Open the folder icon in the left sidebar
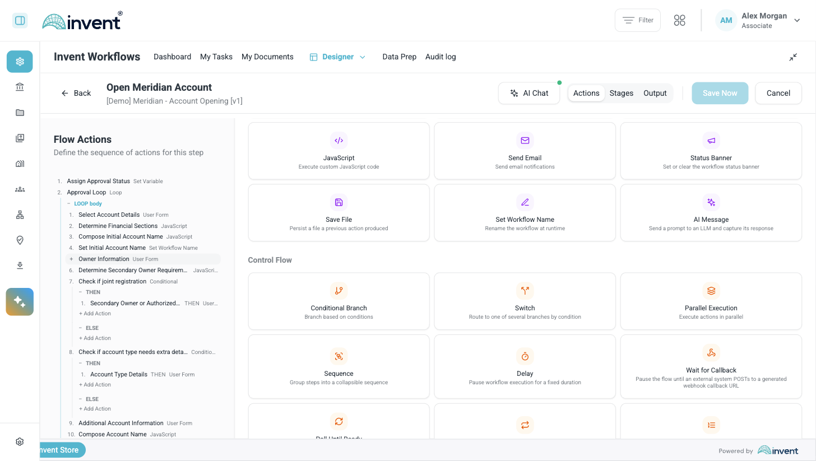 pyautogui.click(x=20, y=113)
